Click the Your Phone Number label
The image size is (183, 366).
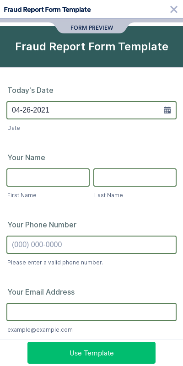[42, 225]
